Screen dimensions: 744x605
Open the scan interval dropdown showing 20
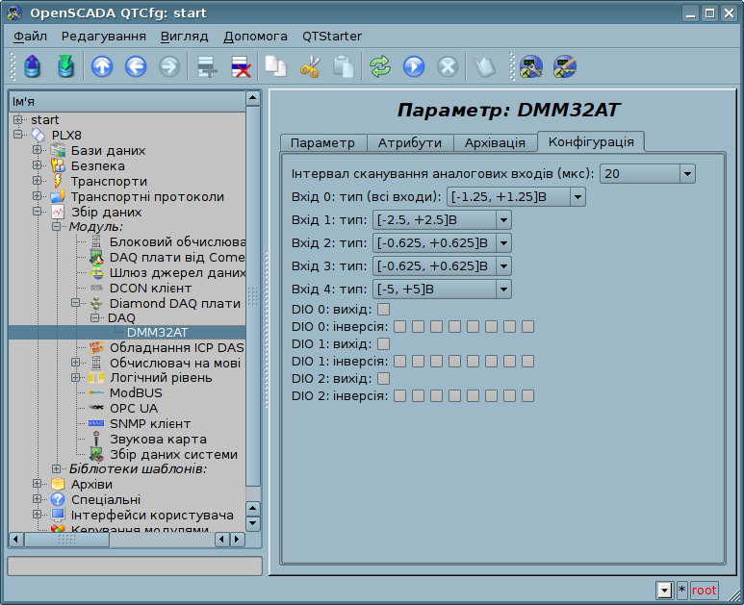coord(647,174)
